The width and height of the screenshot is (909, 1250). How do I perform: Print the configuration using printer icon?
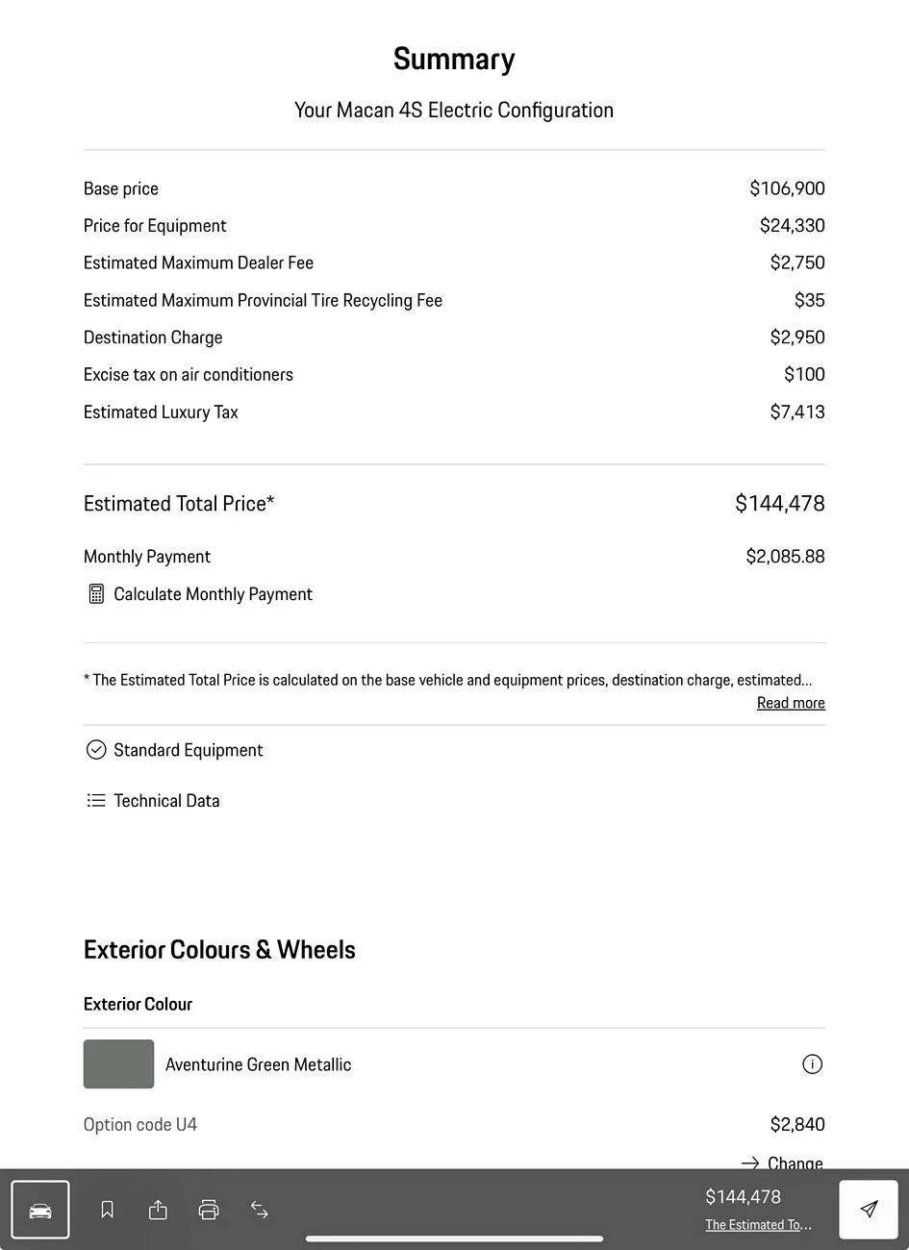point(209,1210)
